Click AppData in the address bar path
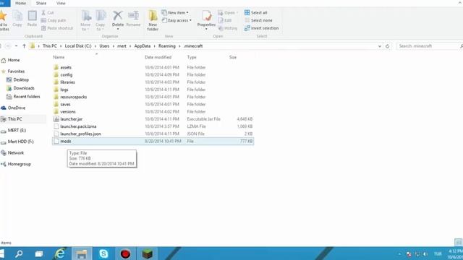The height and width of the screenshot is (260, 463). coord(143,46)
